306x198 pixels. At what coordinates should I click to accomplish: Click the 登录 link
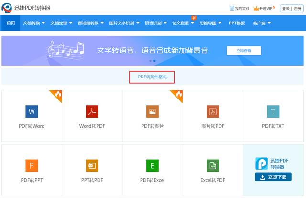coord(286,9)
